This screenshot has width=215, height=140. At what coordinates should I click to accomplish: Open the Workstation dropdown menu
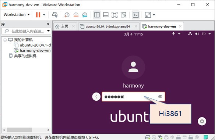click(17, 14)
